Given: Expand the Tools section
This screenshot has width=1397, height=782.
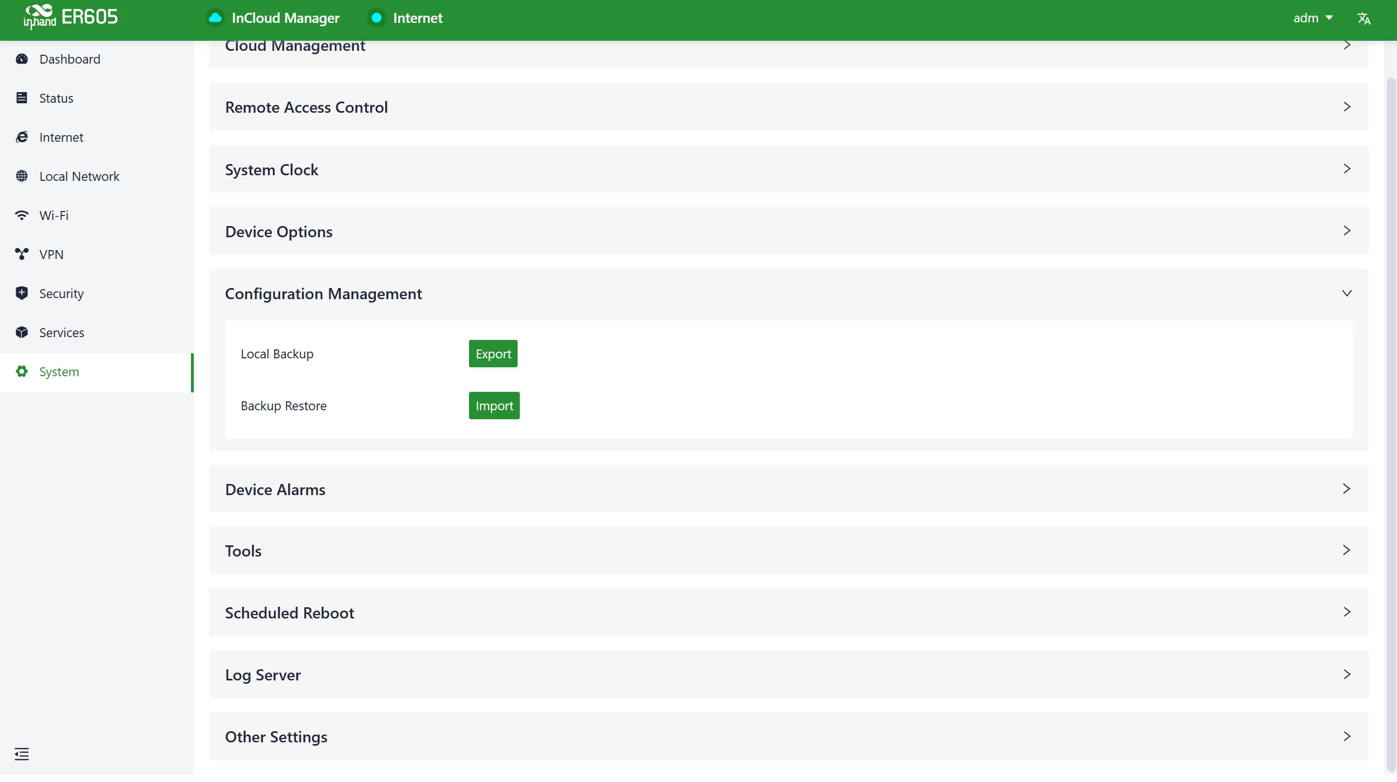Looking at the screenshot, I should 788,550.
